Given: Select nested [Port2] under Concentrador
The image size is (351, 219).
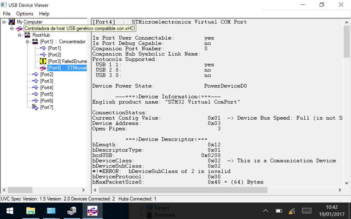Looking at the screenshot, I should pyautogui.click(x=55, y=55).
